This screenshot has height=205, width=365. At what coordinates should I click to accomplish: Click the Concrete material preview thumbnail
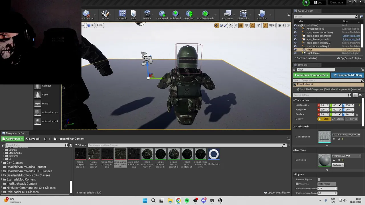pos(324,160)
